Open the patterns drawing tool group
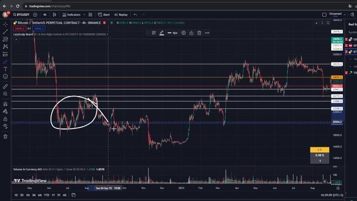 point(5,47)
